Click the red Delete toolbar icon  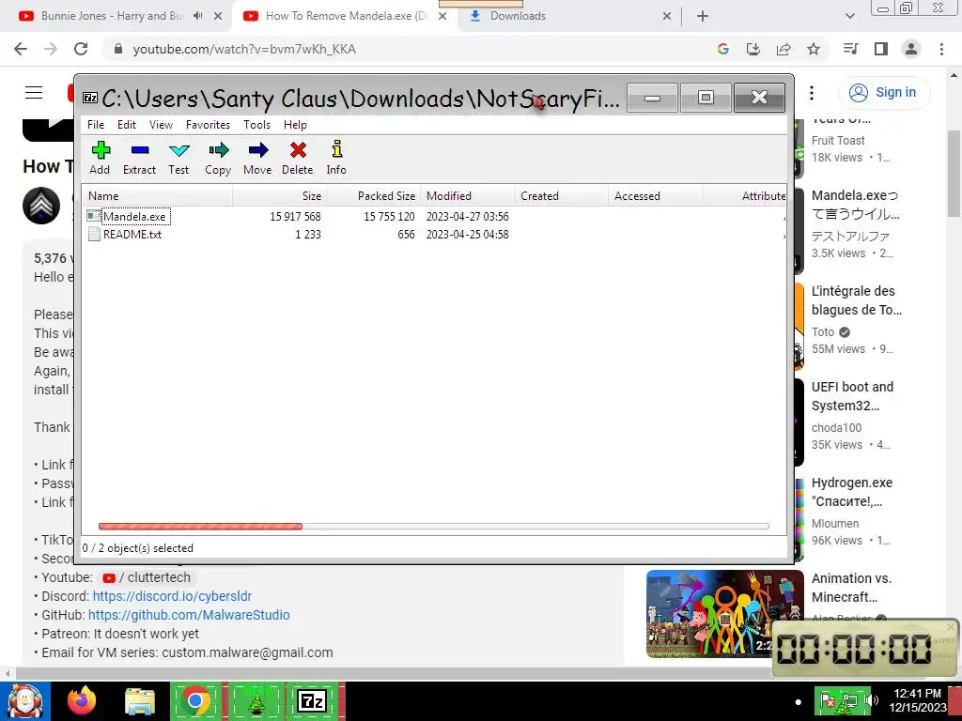coord(298,158)
